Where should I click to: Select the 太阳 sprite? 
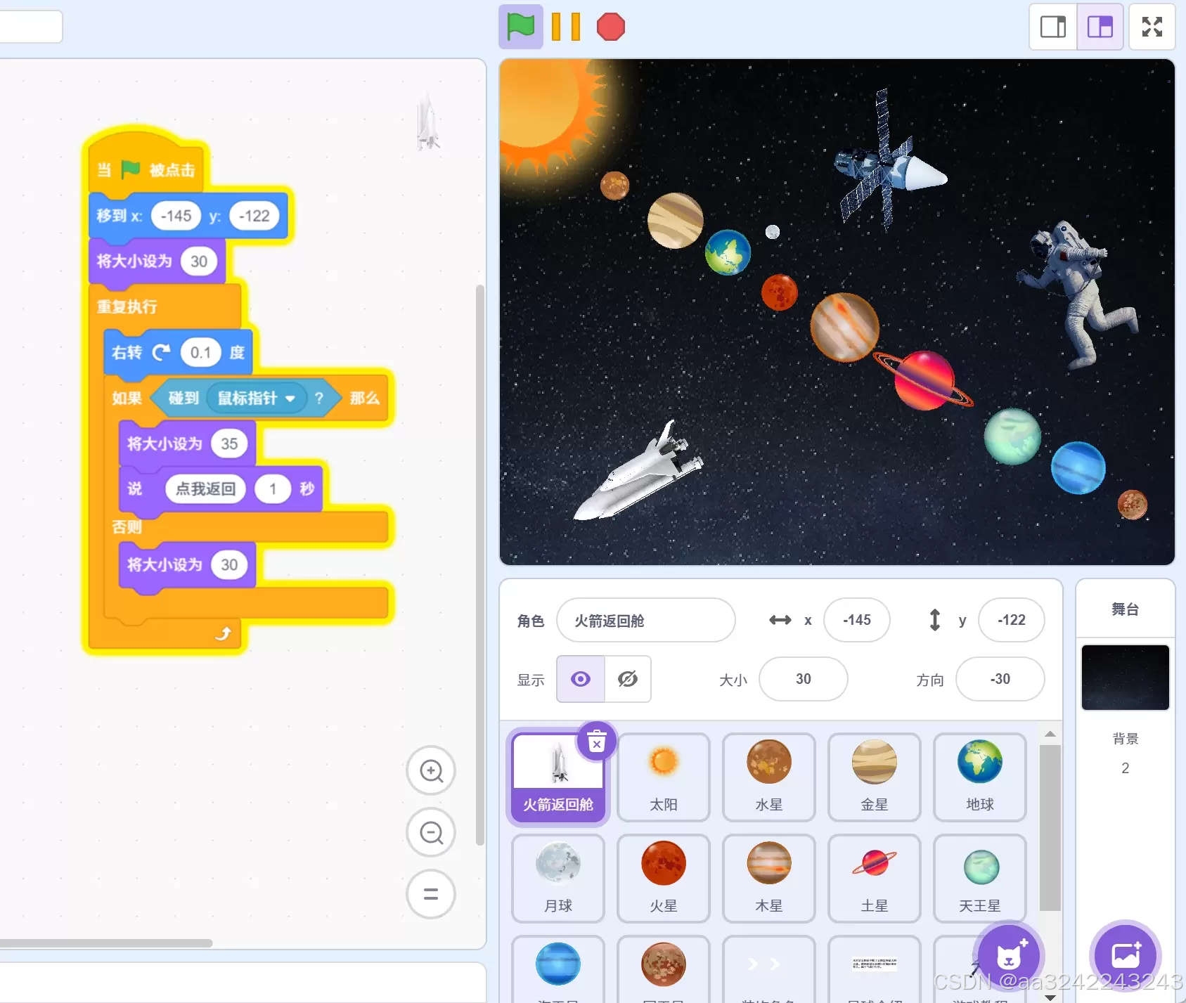pyautogui.click(x=664, y=777)
